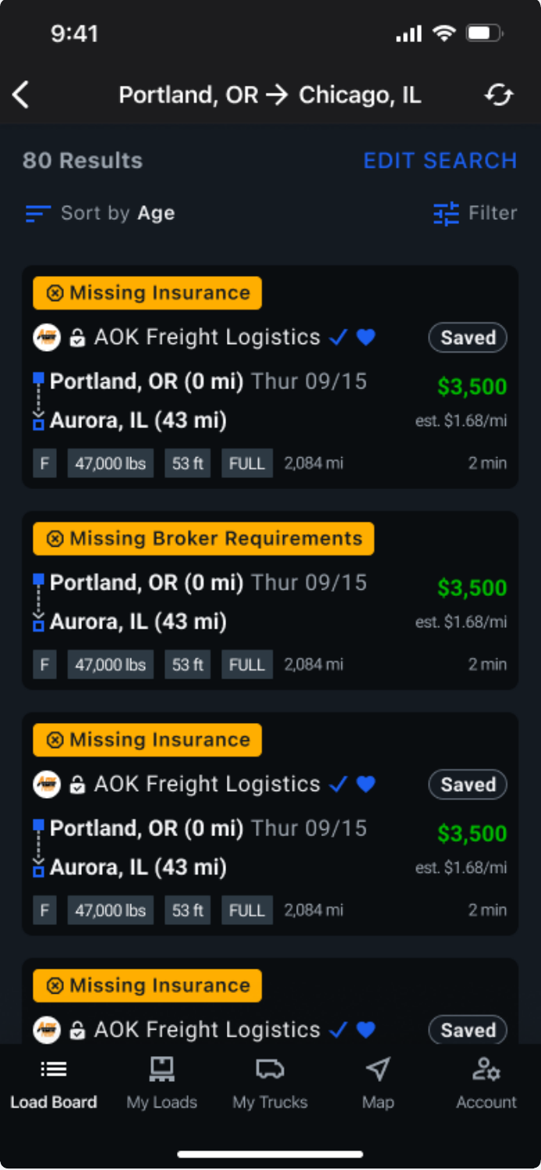Expand the first Missing Insurance warning
This screenshot has width=541, height=1170.
click(147, 293)
